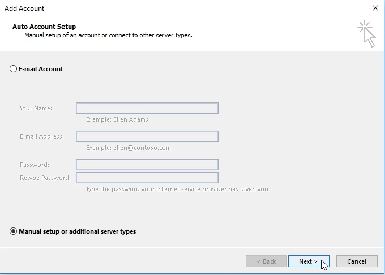Click the 'Retype Password:' label
Screen dimensions: 385x275
pyautogui.click(x=45, y=178)
